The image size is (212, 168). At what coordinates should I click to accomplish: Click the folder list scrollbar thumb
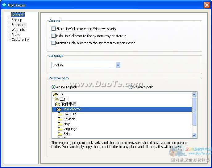(194, 112)
